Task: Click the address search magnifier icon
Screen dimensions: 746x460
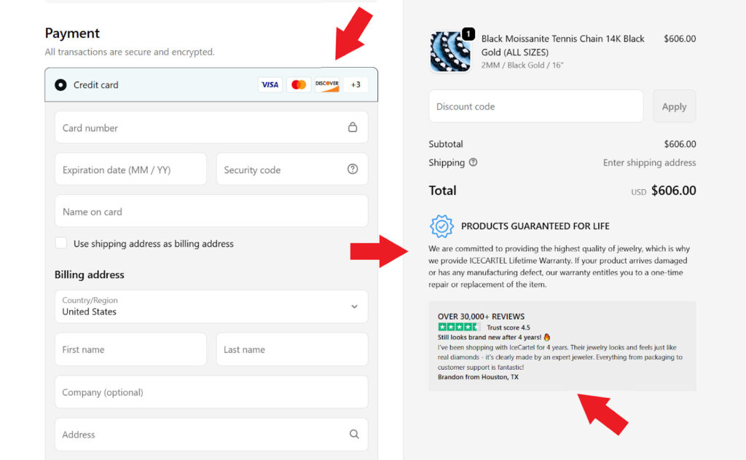Action: [354, 435]
